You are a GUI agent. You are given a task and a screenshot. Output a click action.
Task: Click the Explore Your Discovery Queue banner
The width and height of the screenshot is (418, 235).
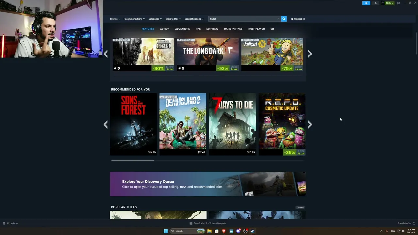208,184
